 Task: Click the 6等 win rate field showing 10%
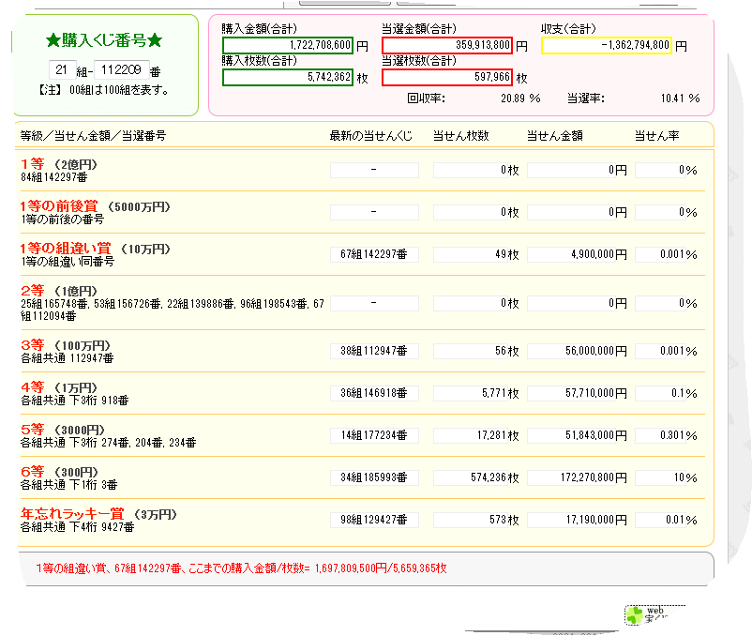(x=667, y=477)
